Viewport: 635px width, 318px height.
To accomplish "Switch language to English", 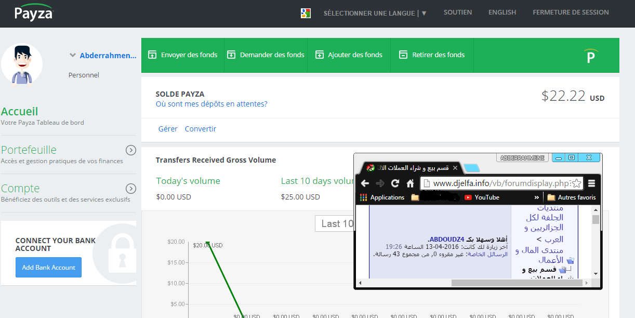I will coord(502,12).
